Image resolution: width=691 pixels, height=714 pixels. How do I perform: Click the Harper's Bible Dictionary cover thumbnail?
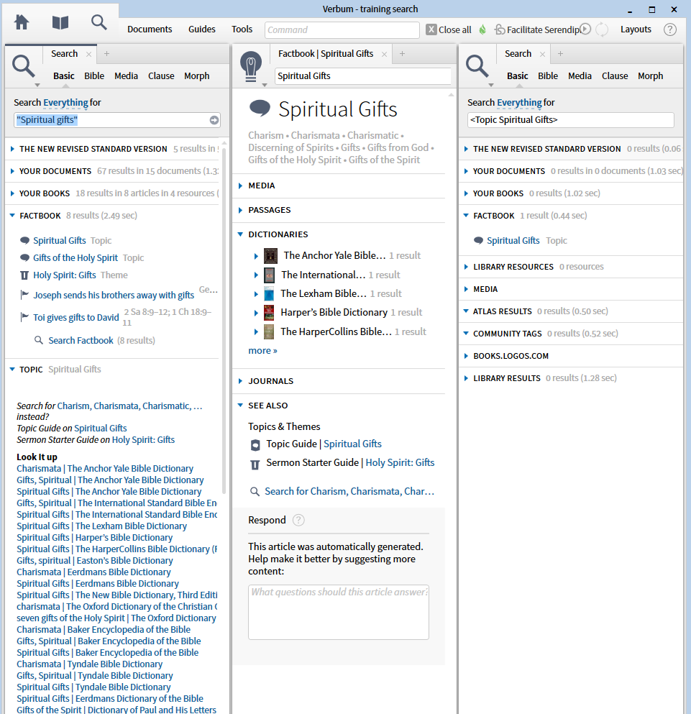tap(269, 313)
